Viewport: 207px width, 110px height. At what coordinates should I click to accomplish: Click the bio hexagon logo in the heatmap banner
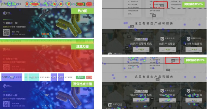coord(5,13)
